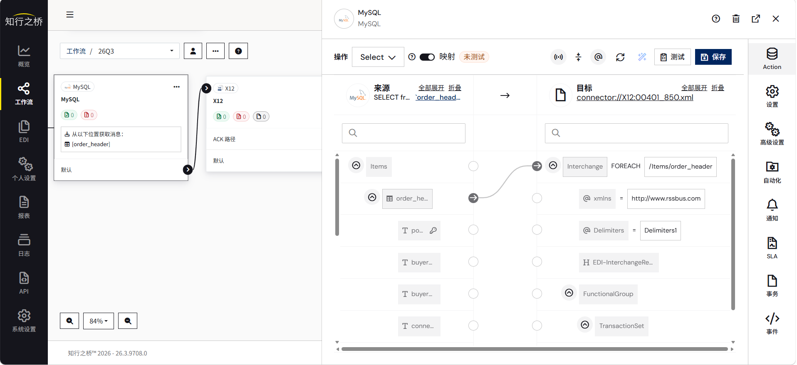Click the collapse-vertical arrows toolbar icon
Image resolution: width=797 pixels, height=365 pixels.
click(x=578, y=57)
